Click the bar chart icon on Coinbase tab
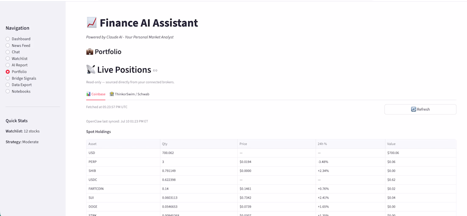Screen dimensions: 467x216 pos(88,94)
